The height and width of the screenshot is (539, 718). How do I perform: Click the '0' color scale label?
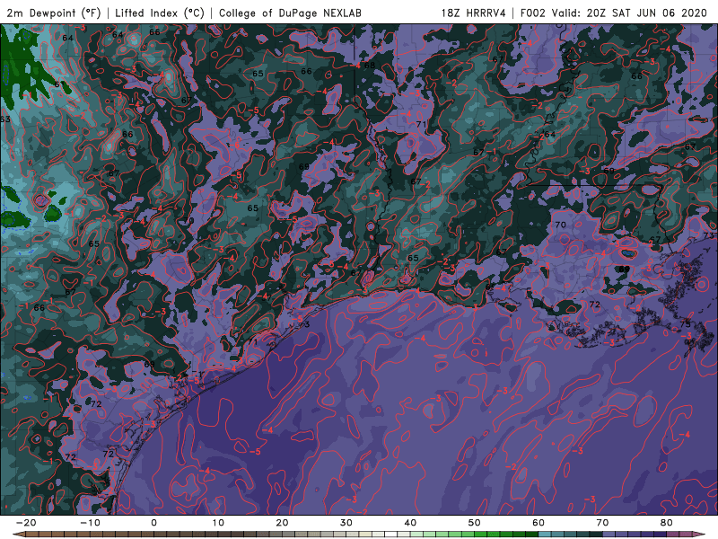tap(153, 523)
